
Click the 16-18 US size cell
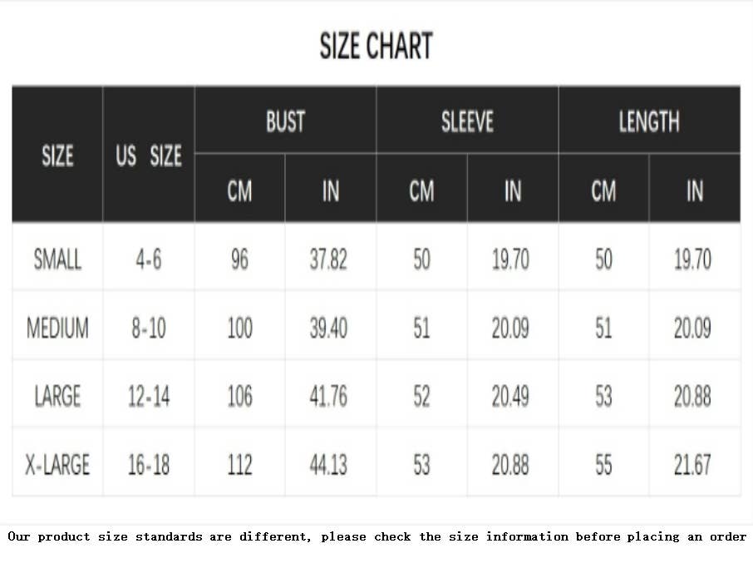point(149,464)
